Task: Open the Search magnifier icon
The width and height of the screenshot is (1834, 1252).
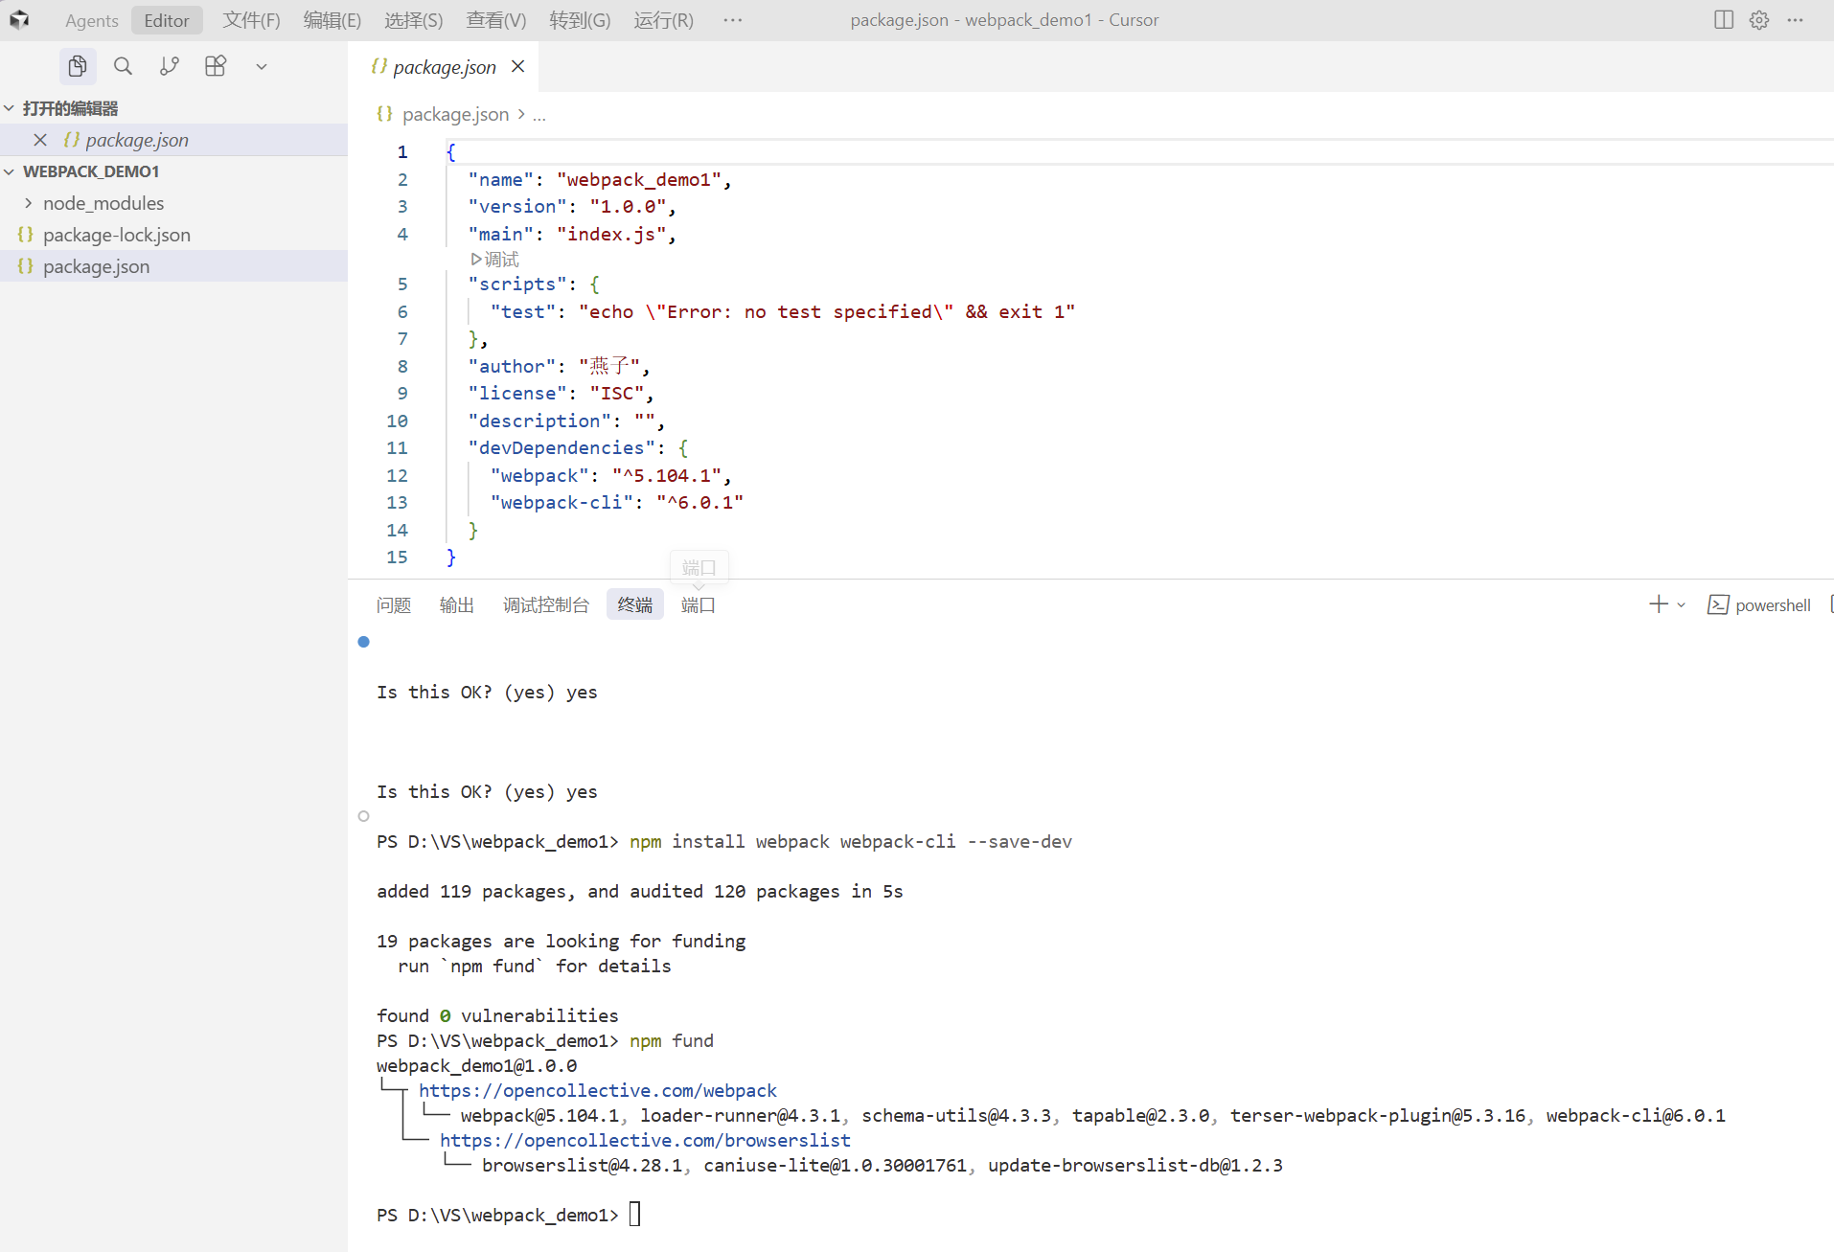Action: [123, 66]
